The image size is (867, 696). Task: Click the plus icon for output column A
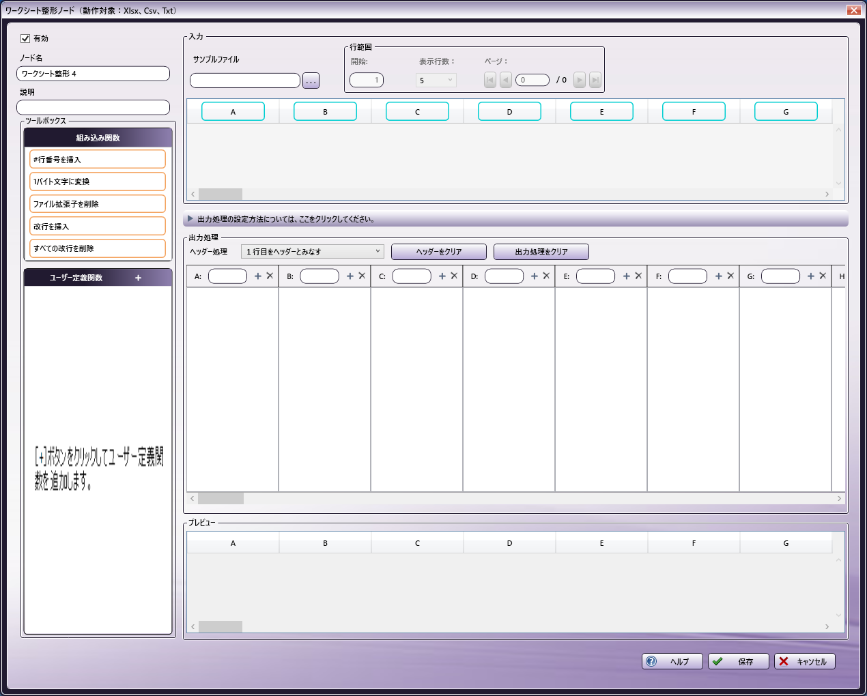pyautogui.click(x=258, y=276)
